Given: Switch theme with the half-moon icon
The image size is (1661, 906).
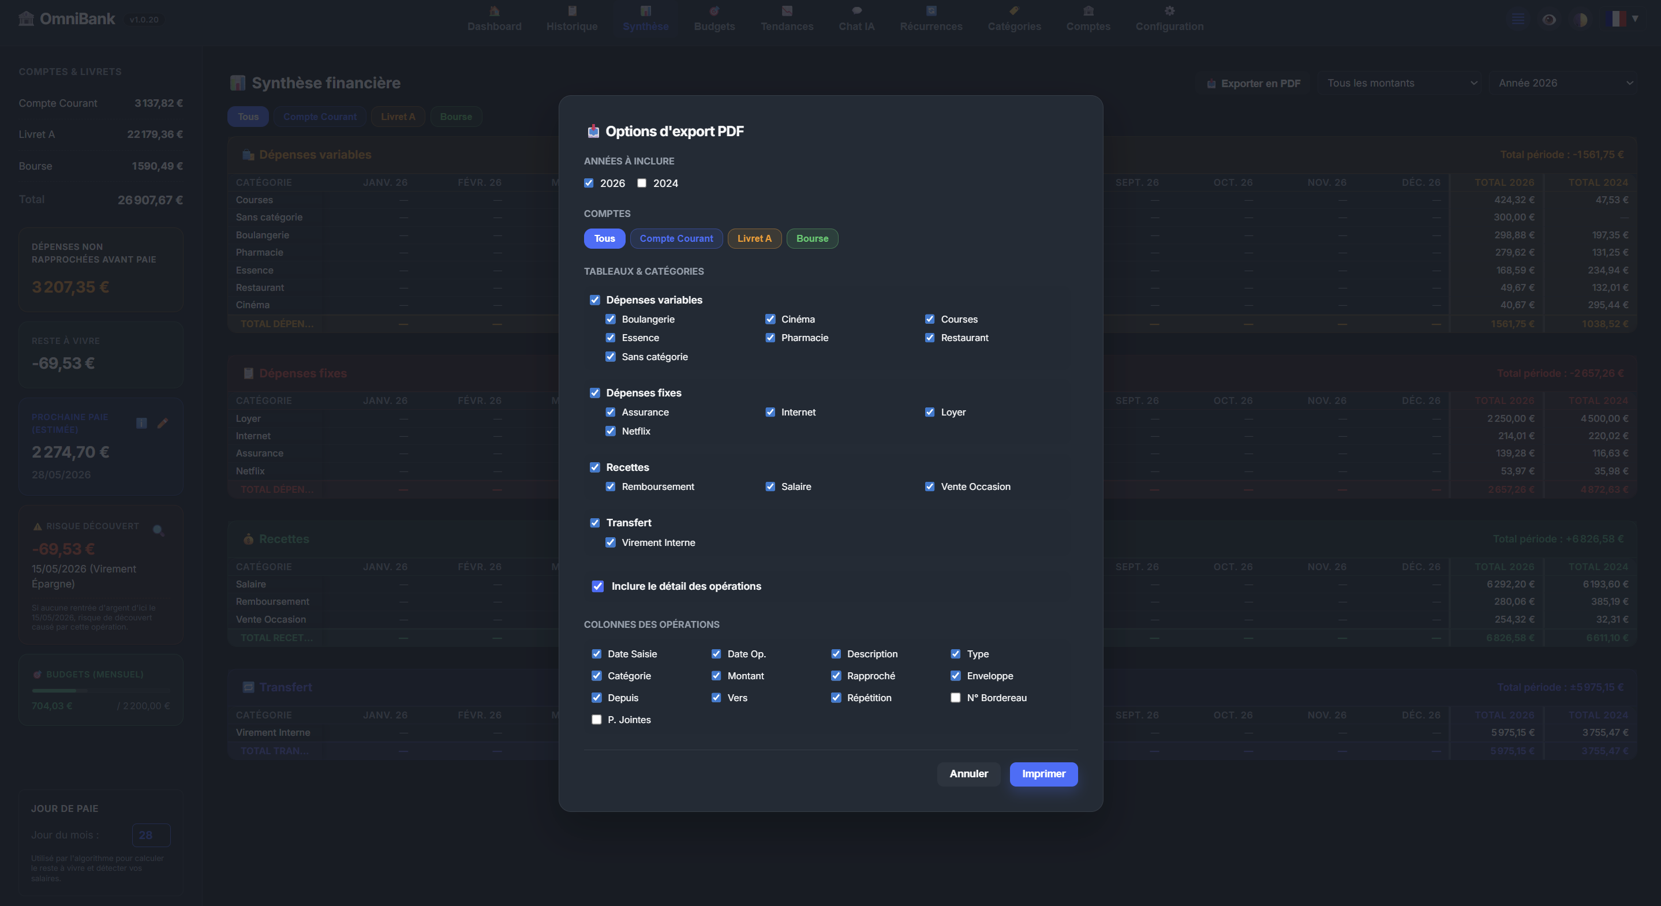Looking at the screenshot, I should click(x=1580, y=20).
